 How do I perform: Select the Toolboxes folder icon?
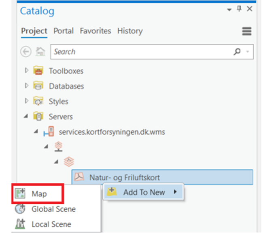[x=38, y=70]
